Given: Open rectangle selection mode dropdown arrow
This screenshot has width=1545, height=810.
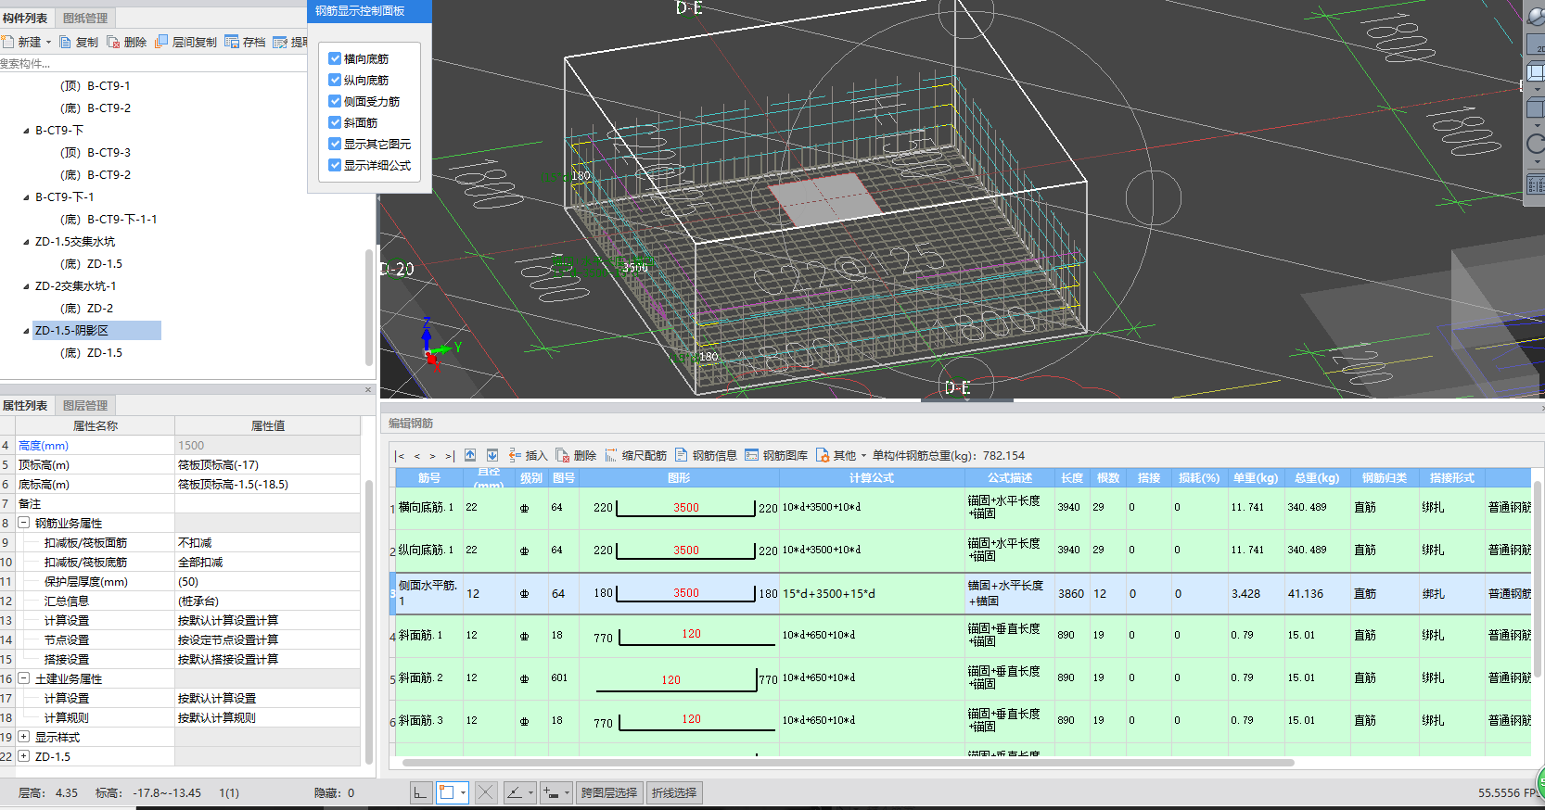Looking at the screenshot, I should point(463,792).
